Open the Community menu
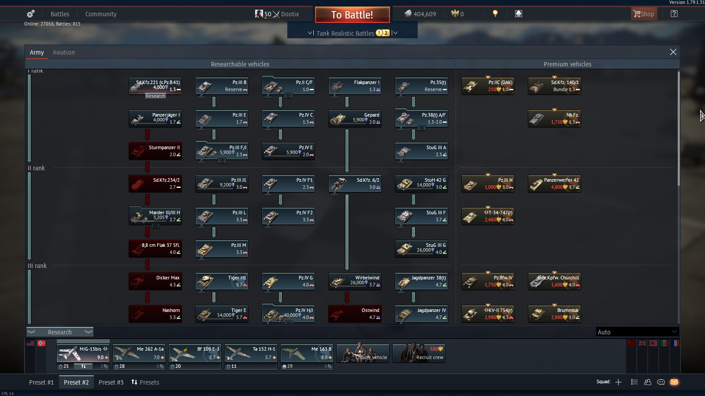 (101, 14)
